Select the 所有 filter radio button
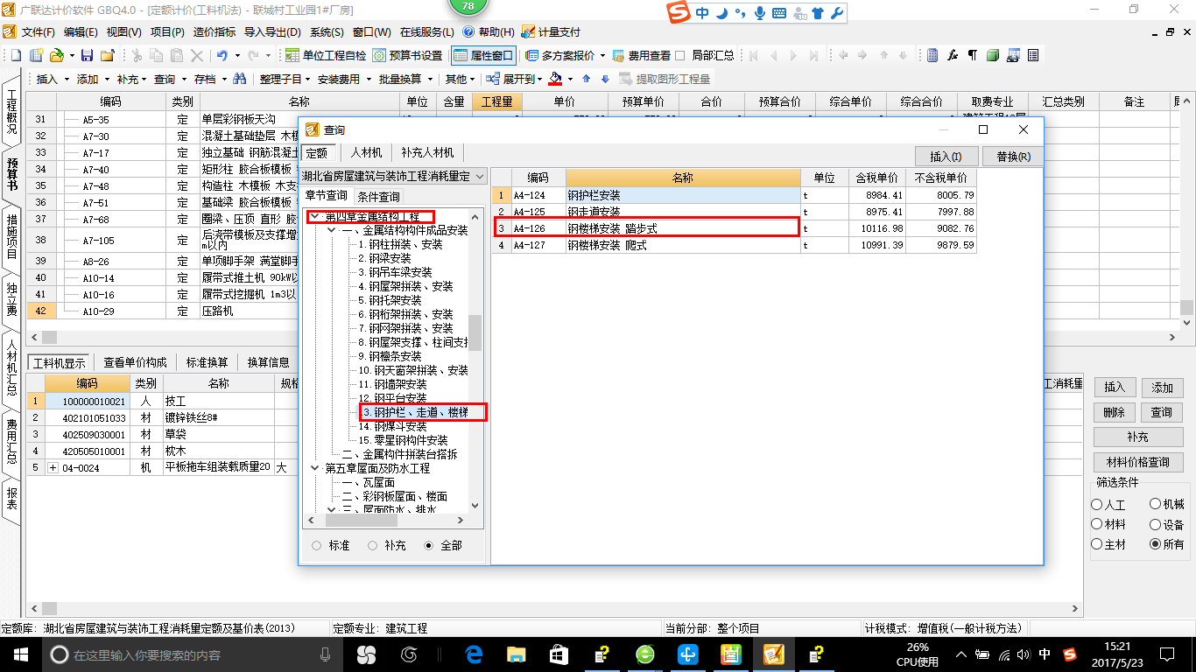This screenshot has width=1196, height=672. pyautogui.click(x=1156, y=544)
